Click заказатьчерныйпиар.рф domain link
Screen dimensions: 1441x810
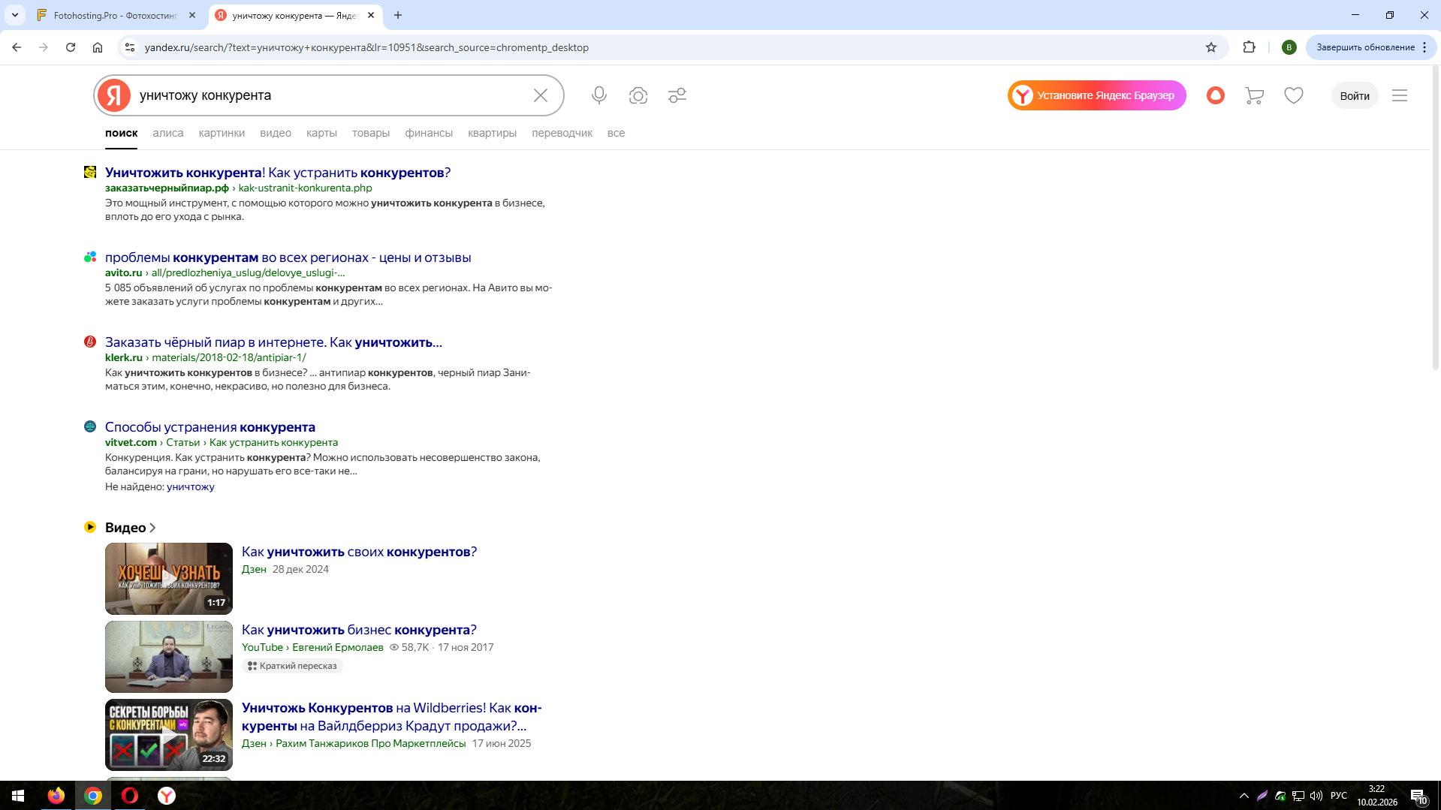(x=167, y=188)
